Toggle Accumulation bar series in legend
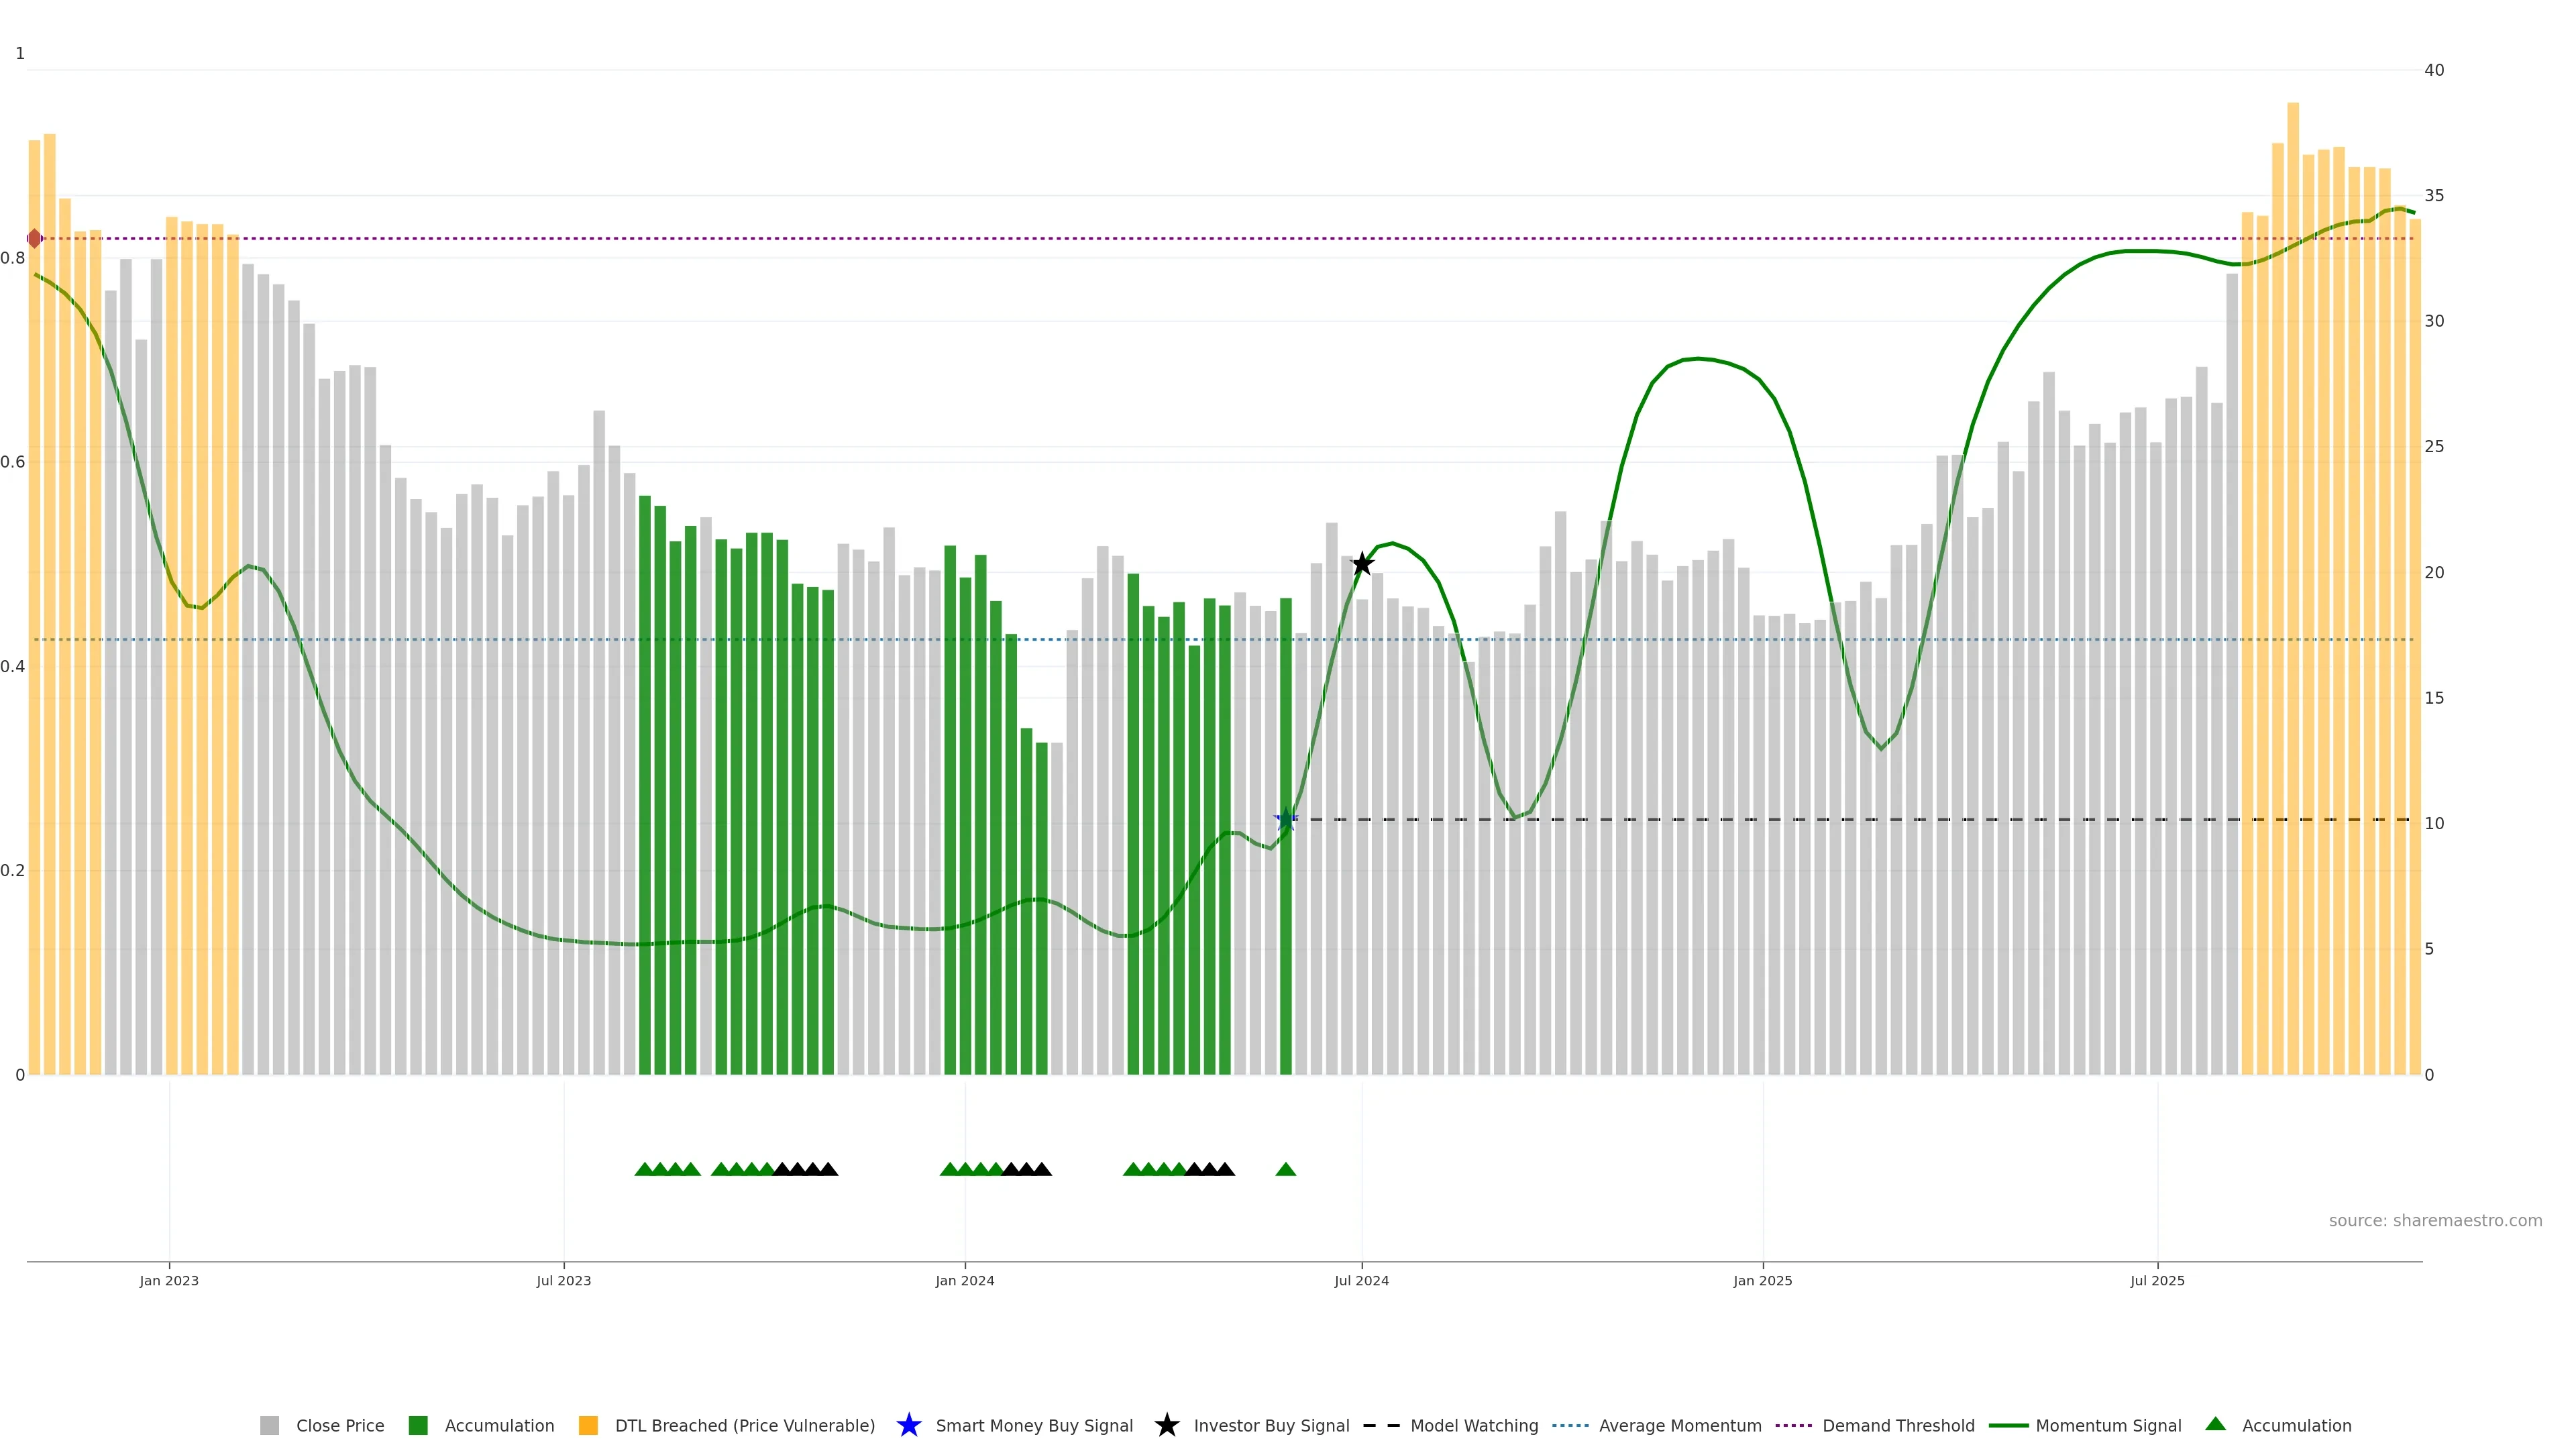Screen dimensions: 2576x1449 (x=499, y=1425)
